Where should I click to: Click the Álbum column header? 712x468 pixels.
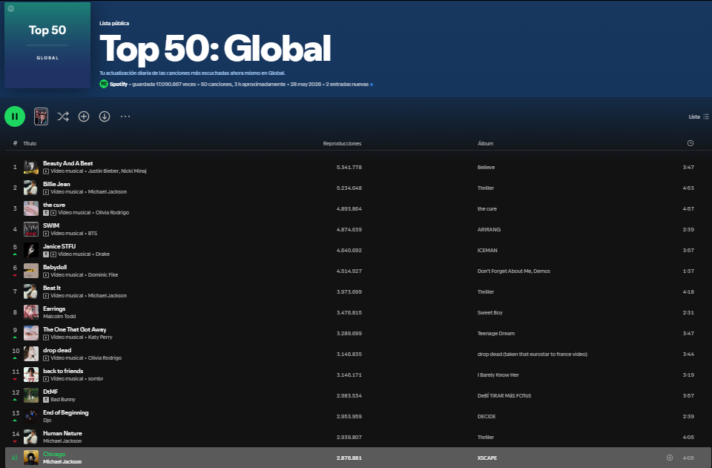[485, 143]
